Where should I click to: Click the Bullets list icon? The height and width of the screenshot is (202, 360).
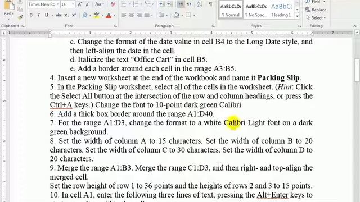(x=124, y=4)
